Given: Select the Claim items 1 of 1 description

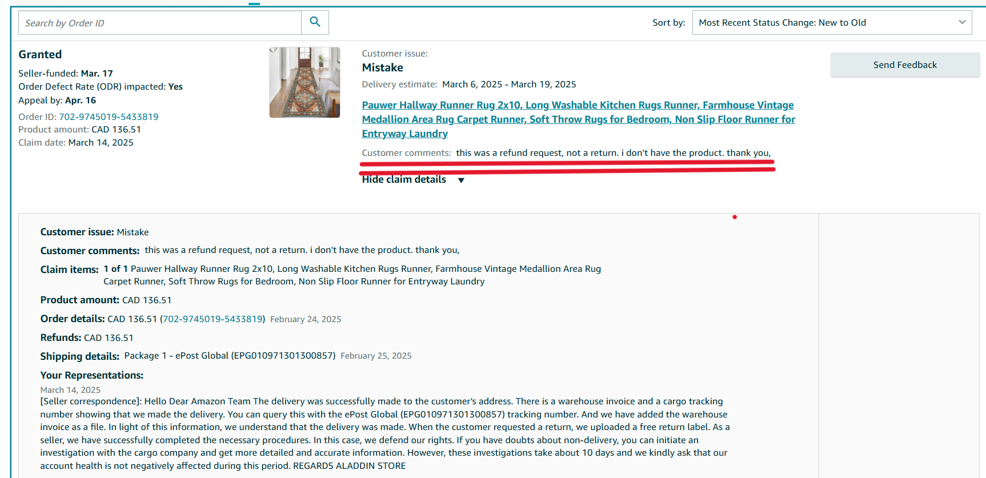Looking at the screenshot, I should [352, 275].
